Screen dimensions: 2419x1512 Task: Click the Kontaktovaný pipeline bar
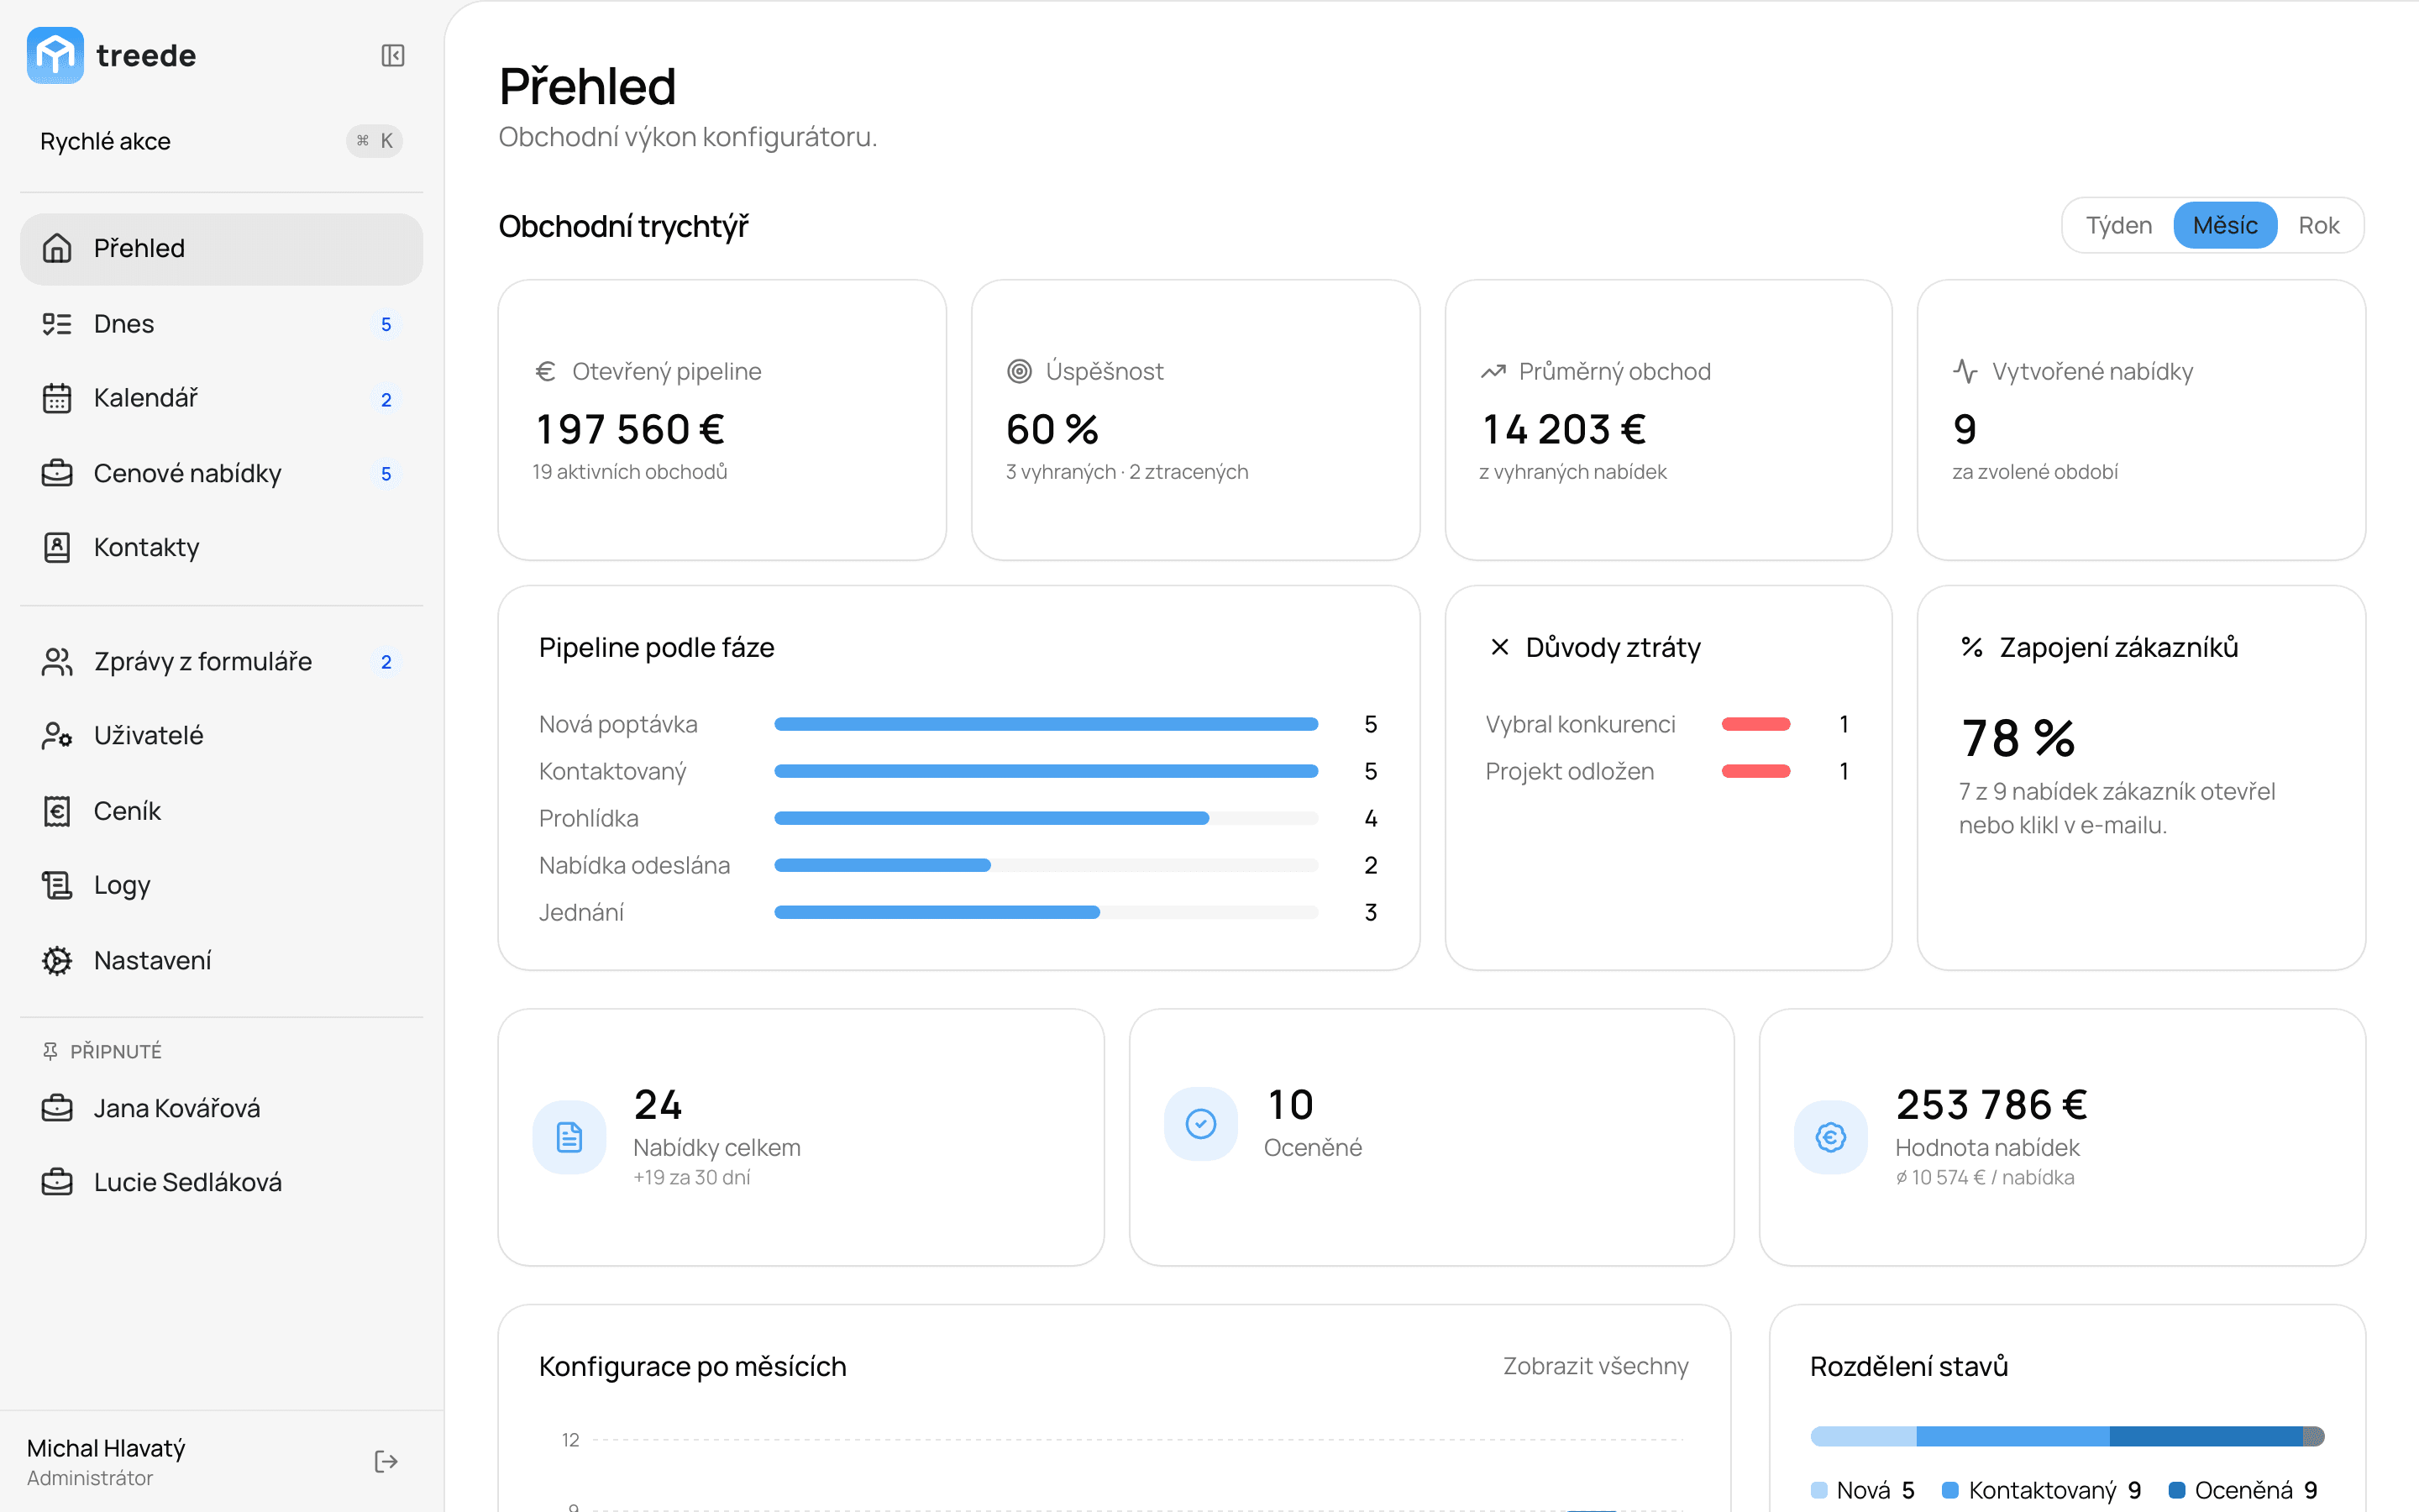pos(1047,771)
